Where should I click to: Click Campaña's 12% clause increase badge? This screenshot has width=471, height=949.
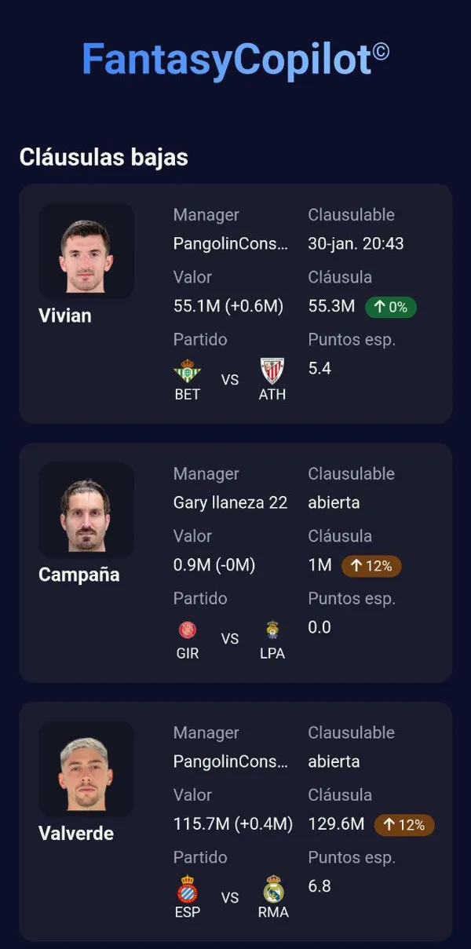371,566
